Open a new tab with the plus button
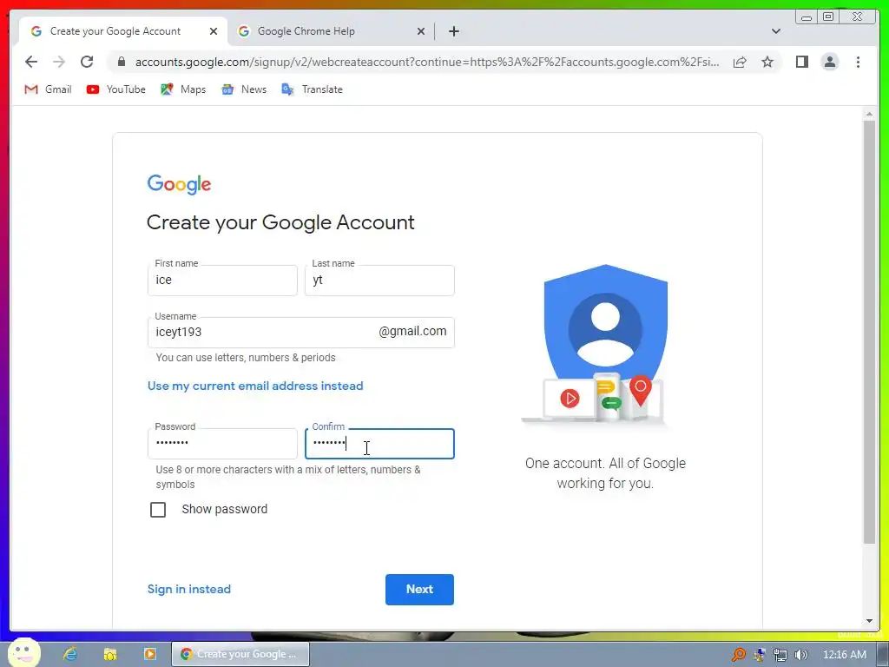 tap(453, 31)
